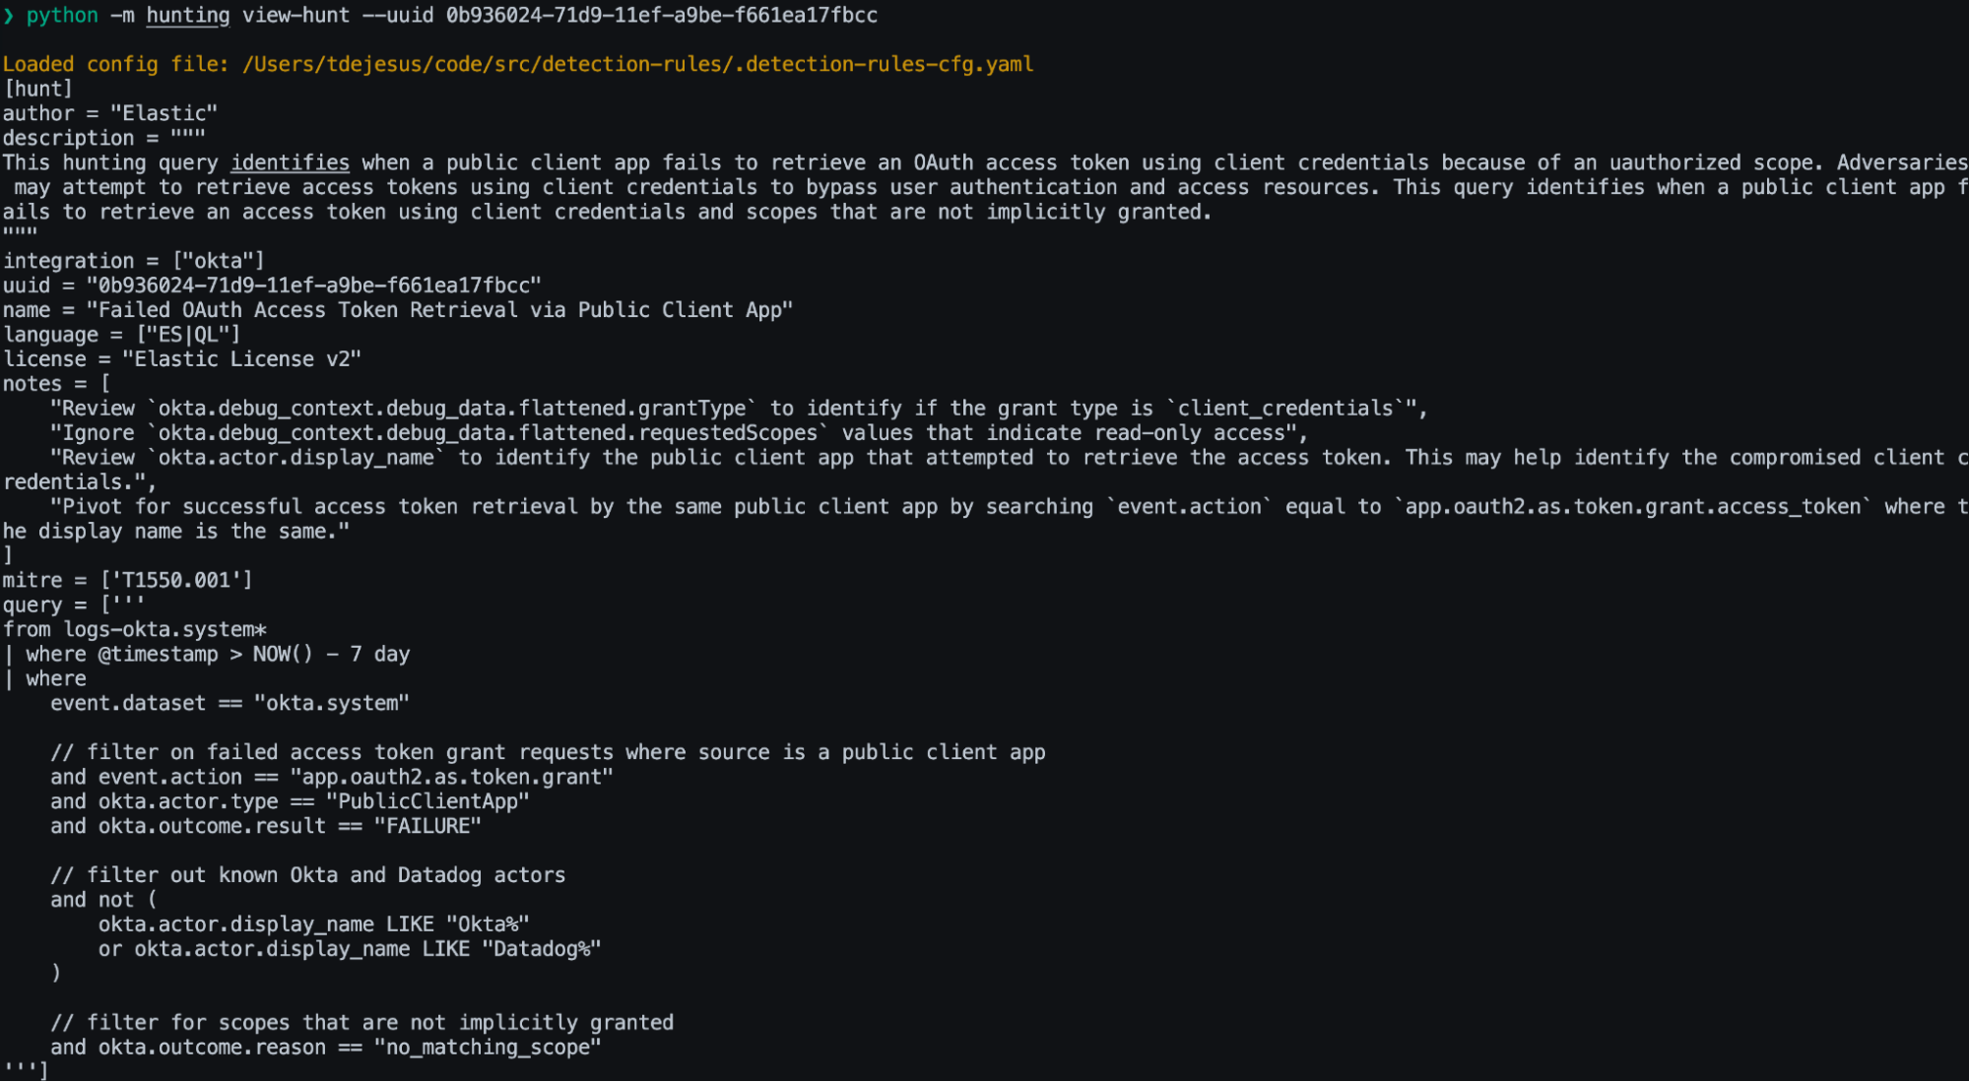
Task: Click the integration value "okta"
Action: (219, 261)
